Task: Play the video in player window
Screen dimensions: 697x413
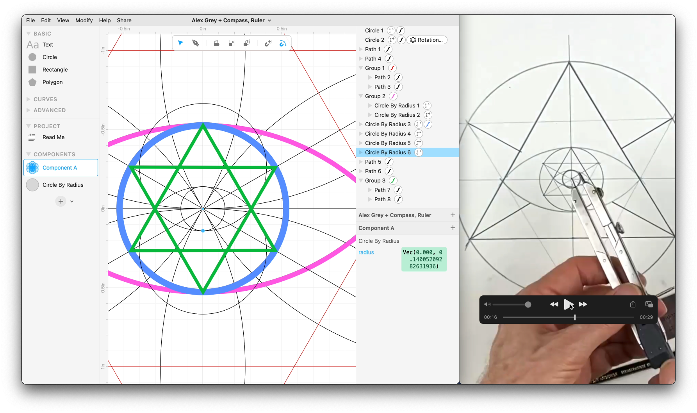Action: pyautogui.click(x=569, y=304)
